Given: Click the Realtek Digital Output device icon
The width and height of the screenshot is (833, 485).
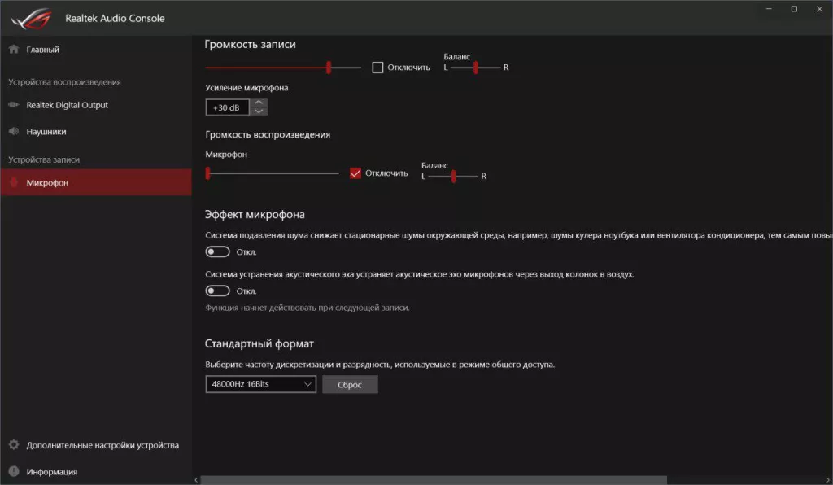Looking at the screenshot, I should pos(13,105).
